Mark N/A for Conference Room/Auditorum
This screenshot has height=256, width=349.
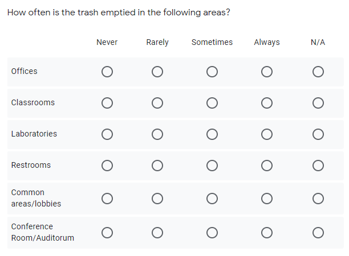tap(318, 233)
